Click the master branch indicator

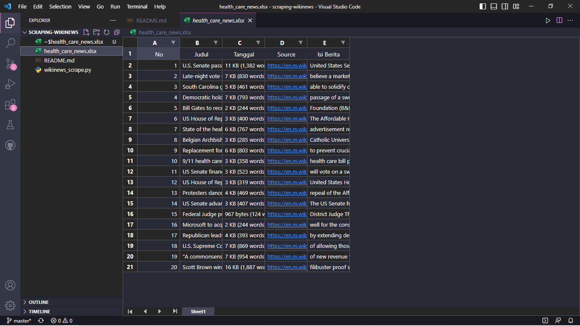[19, 320]
